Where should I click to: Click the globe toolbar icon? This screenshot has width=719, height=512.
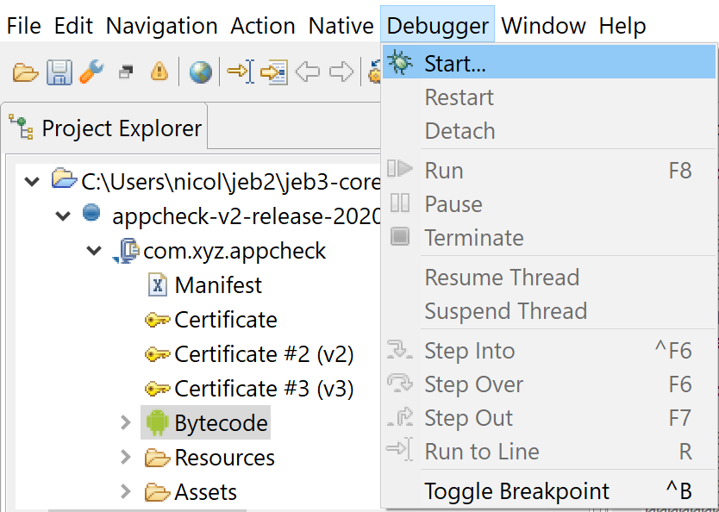(201, 72)
